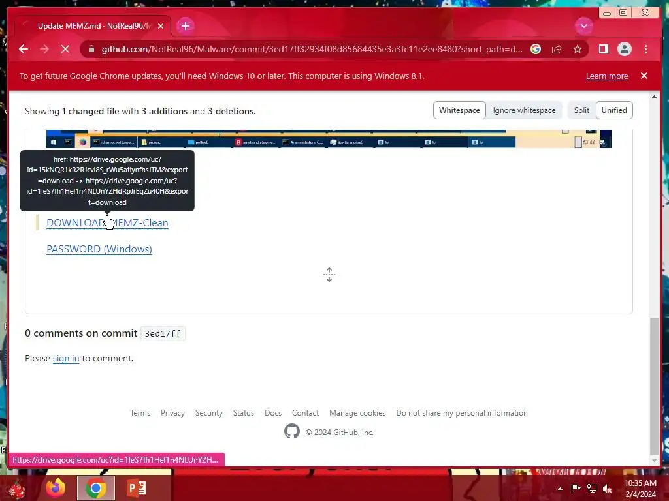Open the Start button on taskbar

[x=17, y=488]
